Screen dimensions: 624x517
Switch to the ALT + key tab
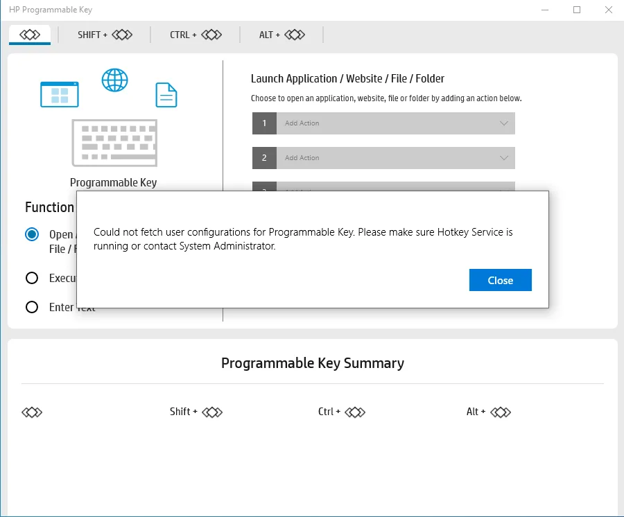[281, 35]
